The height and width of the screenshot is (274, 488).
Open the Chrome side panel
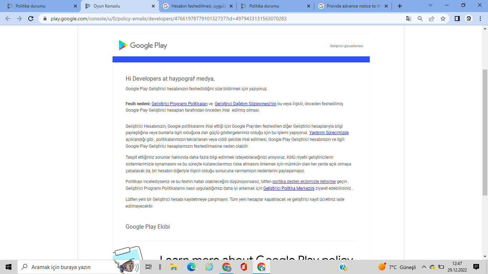457,19
